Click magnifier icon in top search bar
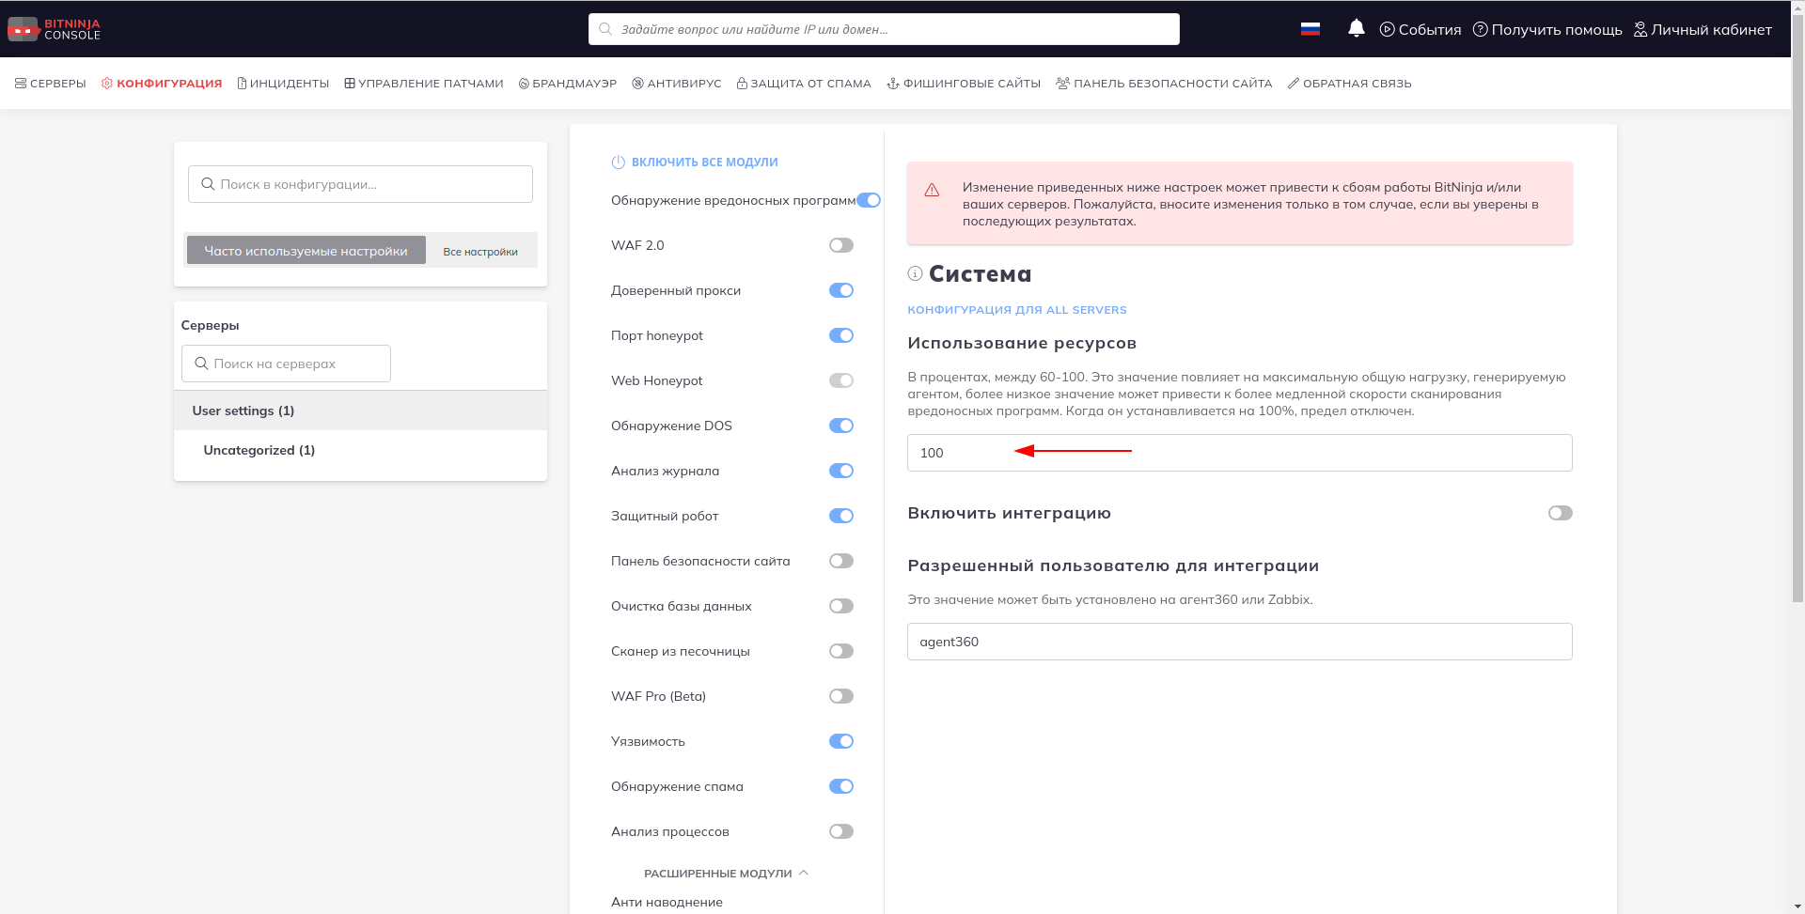This screenshot has height=914, width=1805. click(x=606, y=29)
